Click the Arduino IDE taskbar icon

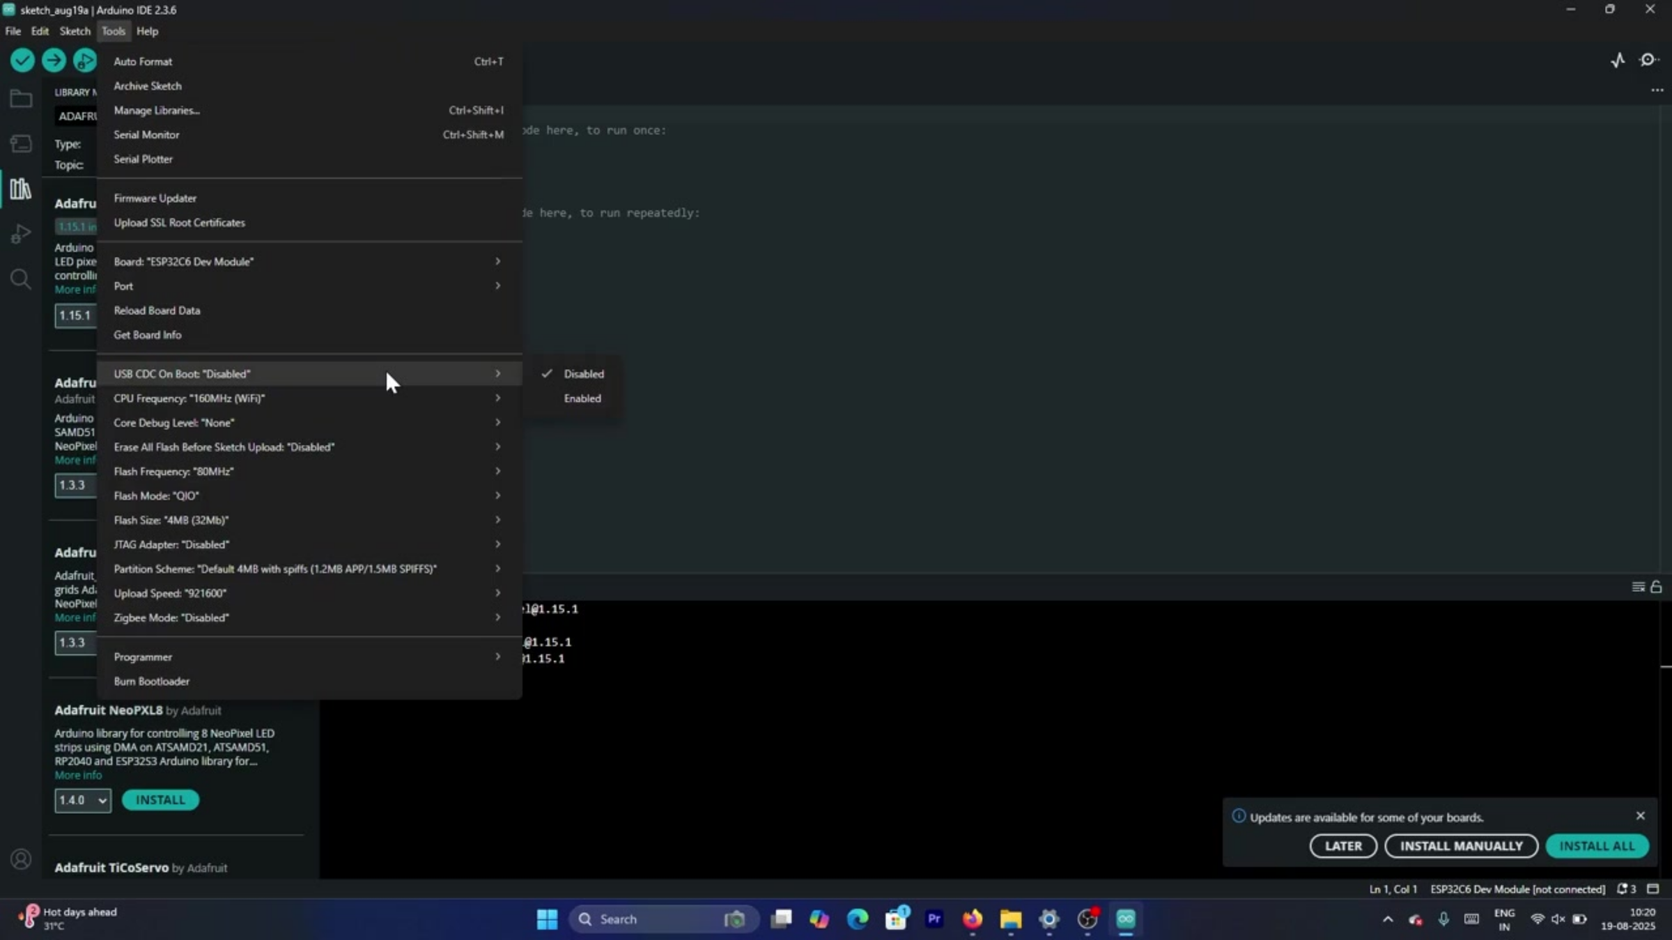pyautogui.click(x=1126, y=919)
